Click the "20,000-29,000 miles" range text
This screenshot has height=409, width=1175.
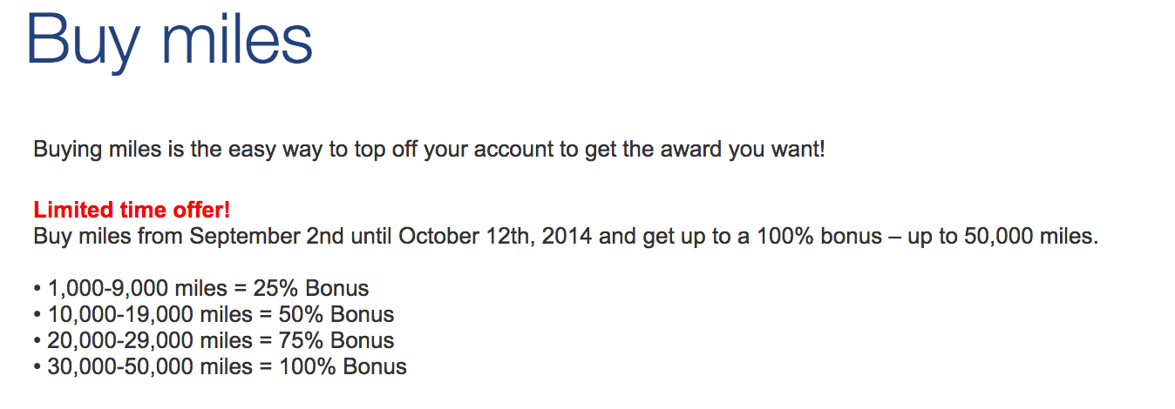tap(144, 340)
